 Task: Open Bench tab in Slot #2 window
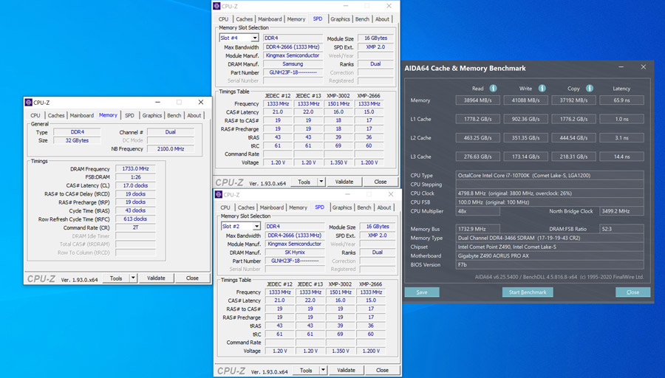point(364,207)
